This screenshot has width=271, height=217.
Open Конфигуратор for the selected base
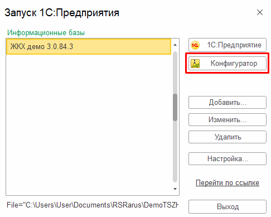point(228,64)
